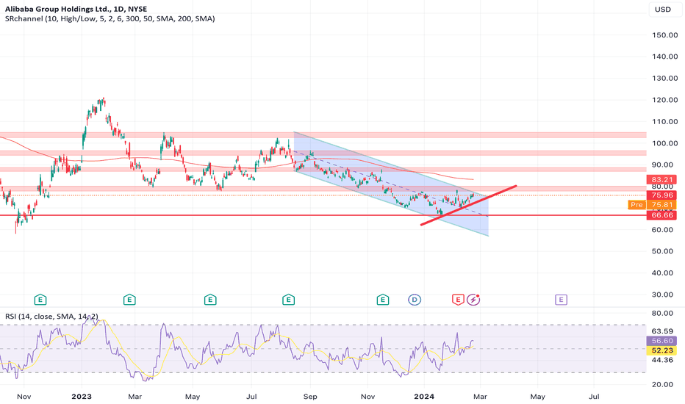
Task: Click the 75.96 last price label
Action: pyautogui.click(x=661, y=195)
